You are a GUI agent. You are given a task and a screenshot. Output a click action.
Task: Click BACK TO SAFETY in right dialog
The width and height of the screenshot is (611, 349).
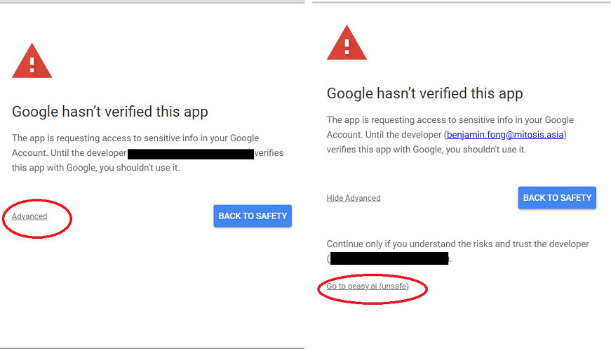coord(557,198)
